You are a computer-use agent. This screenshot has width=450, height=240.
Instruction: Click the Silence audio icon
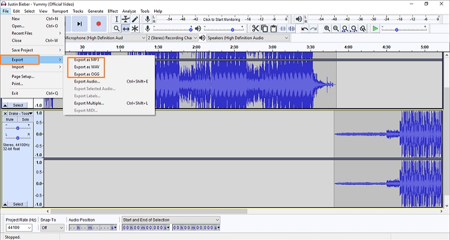coord(292,28)
